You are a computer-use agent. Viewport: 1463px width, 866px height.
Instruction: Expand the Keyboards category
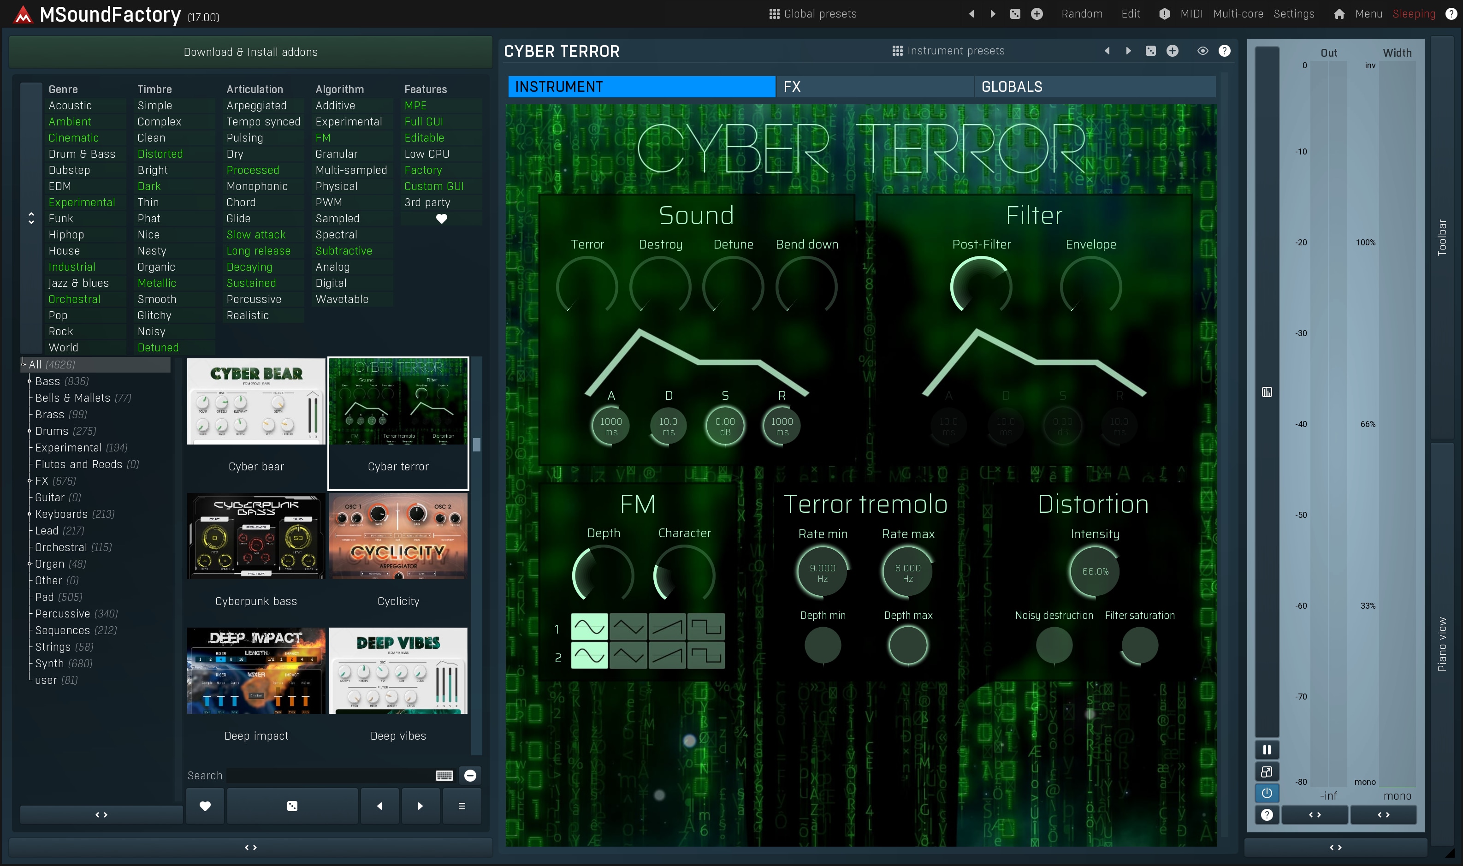click(x=29, y=514)
